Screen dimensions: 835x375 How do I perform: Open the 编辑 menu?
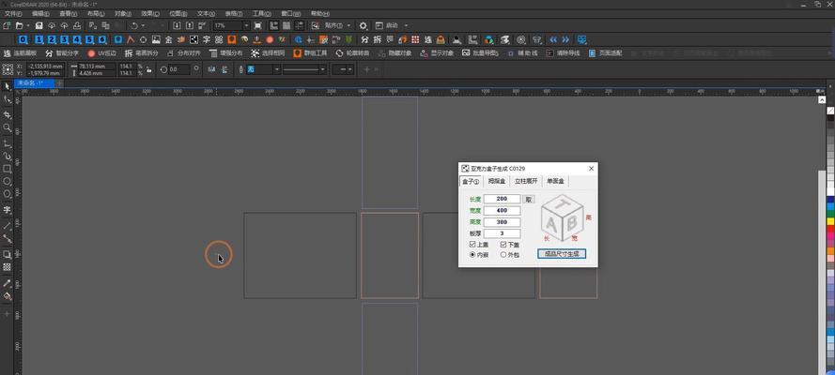(40, 13)
